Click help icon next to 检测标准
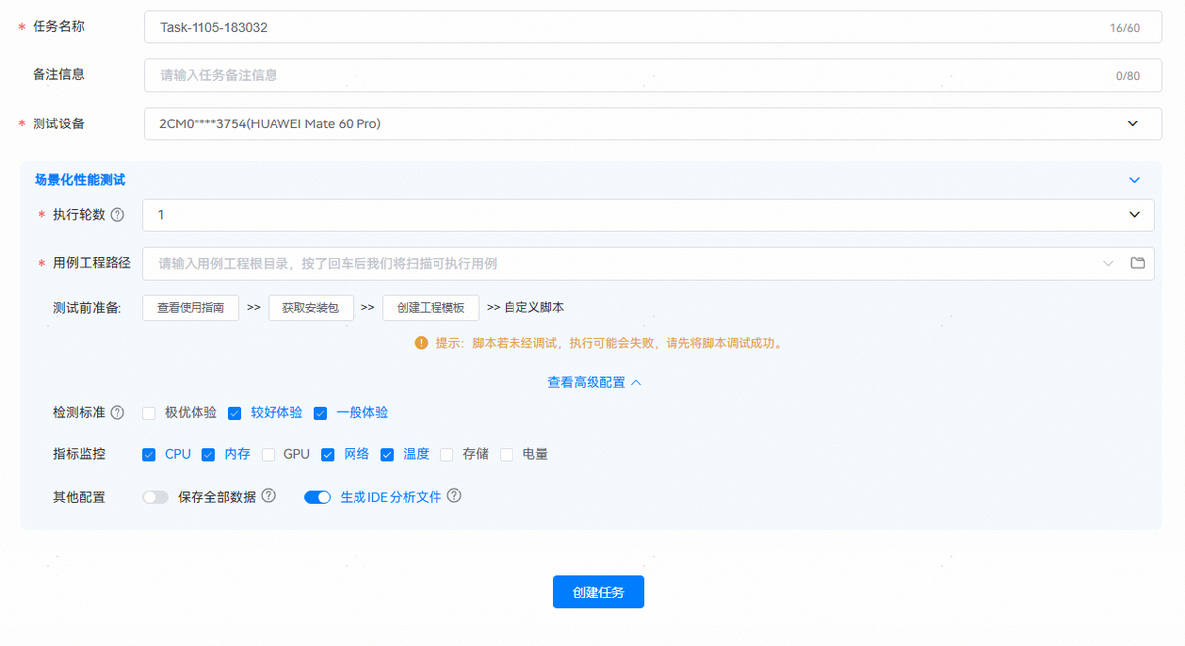 [118, 412]
